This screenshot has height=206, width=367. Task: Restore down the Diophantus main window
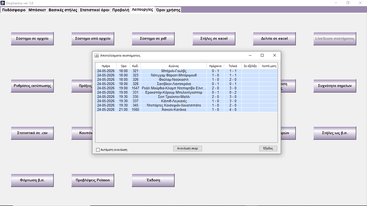pyautogui.click(x=348, y=3)
